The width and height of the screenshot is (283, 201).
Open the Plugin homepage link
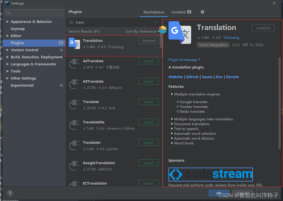tap(184, 60)
